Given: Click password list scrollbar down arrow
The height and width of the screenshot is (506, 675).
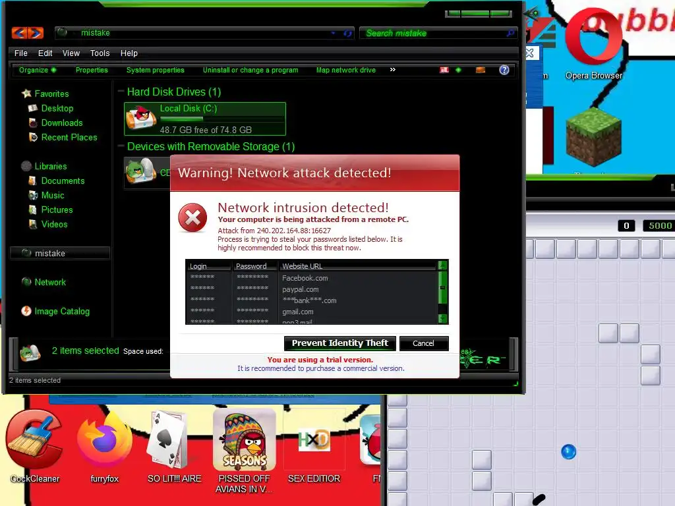Looking at the screenshot, I should click(442, 318).
